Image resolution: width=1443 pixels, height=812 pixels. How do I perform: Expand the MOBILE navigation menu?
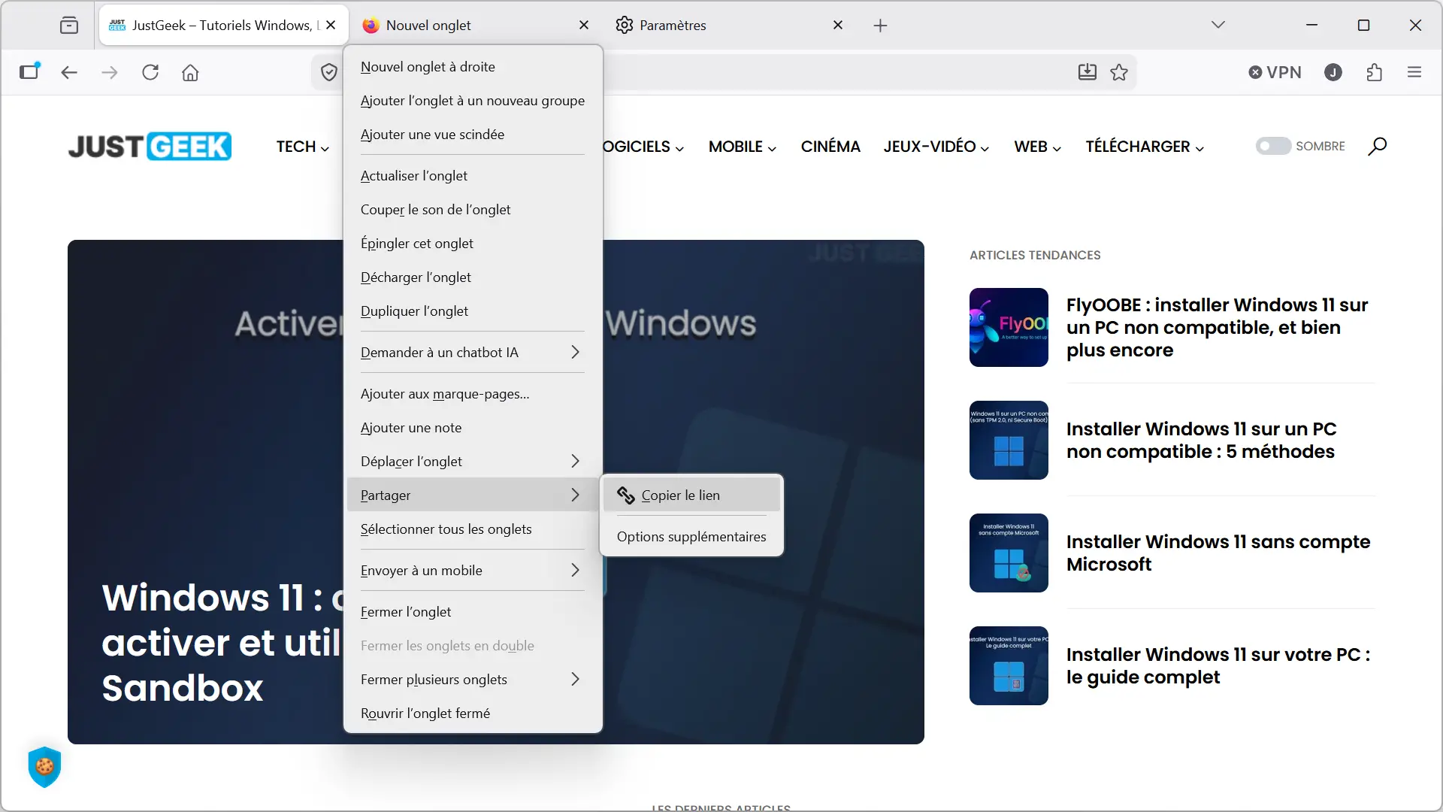tap(743, 147)
